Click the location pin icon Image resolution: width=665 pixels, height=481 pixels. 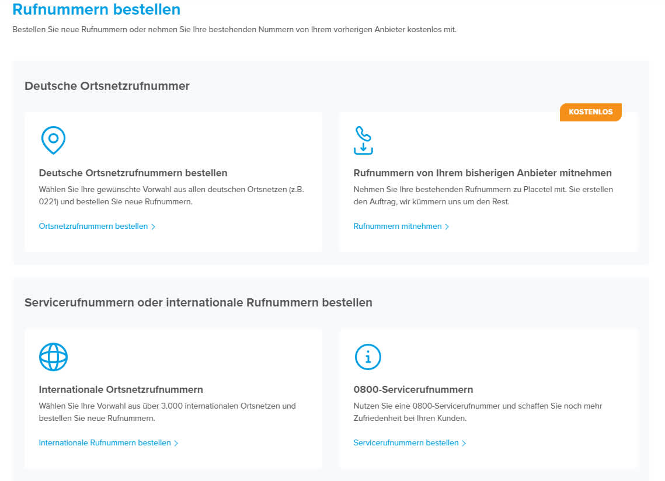click(53, 140)
